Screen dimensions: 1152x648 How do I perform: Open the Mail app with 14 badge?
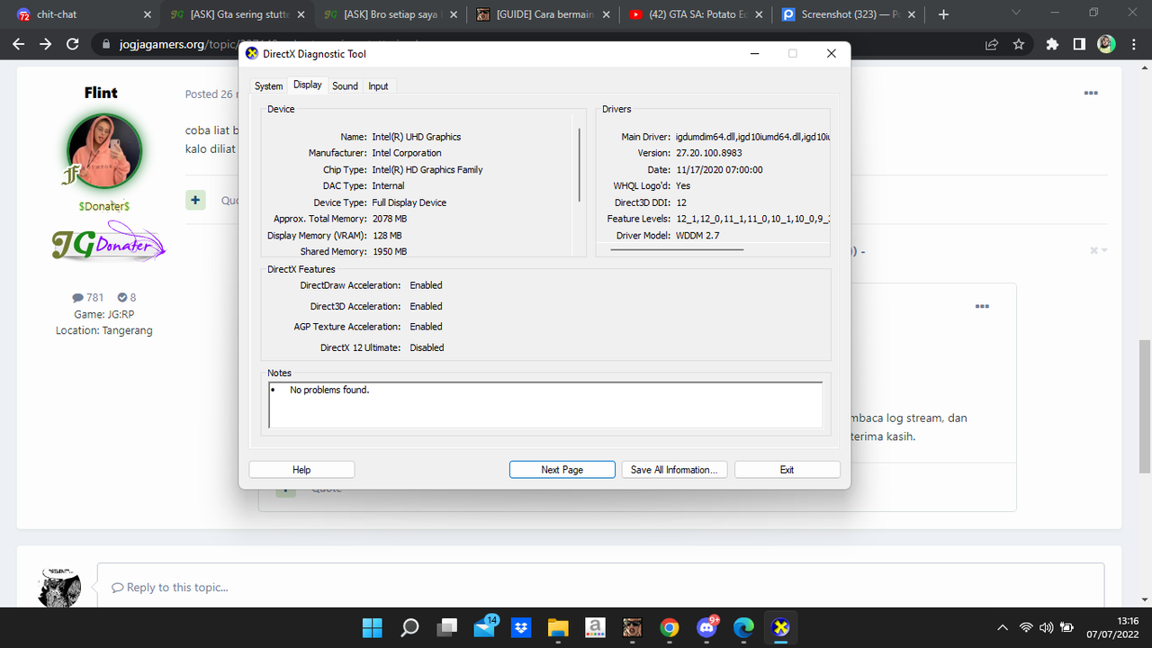point(485,626)
